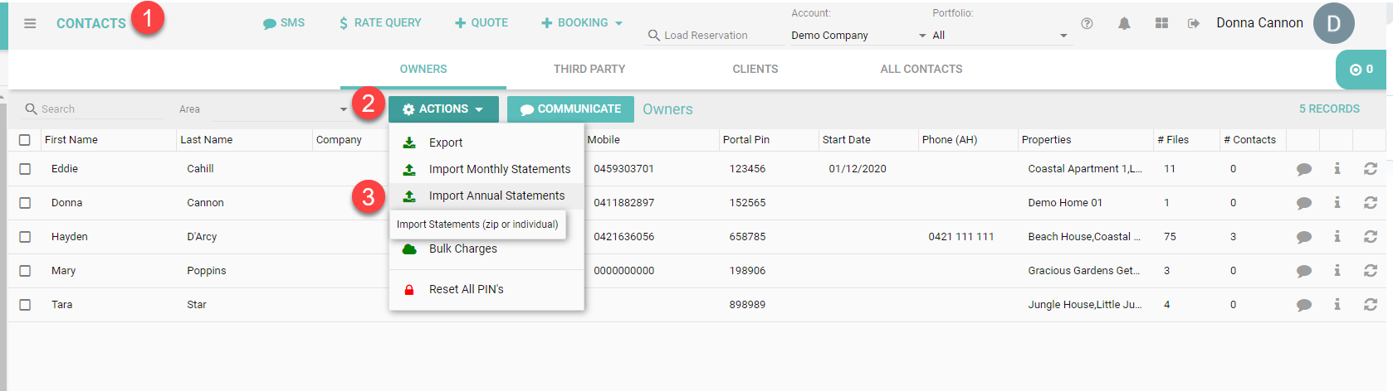Click the Communicate button
Screen dimensions: 1393x391
[570, 109]
